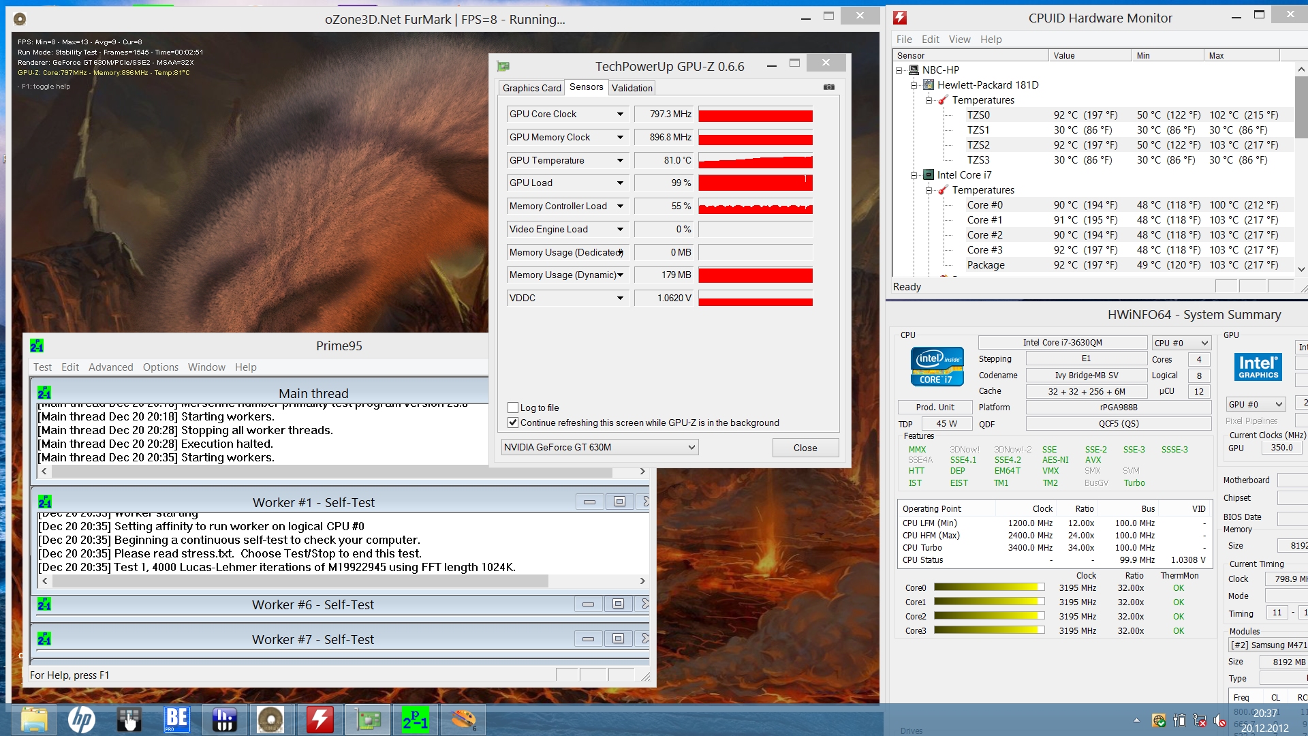1308x736 pixels.
Task: Click the Hardware Monitor lightning title icon
Action: (x=900, y=18)
